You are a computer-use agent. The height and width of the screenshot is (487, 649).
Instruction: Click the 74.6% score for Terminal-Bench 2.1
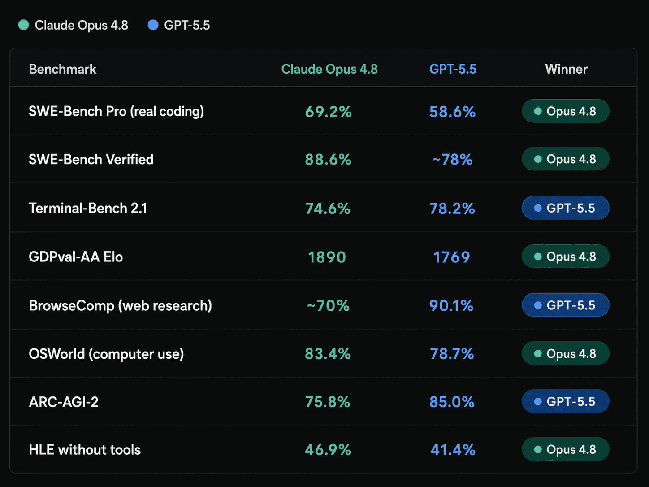(x=328, y=209)
